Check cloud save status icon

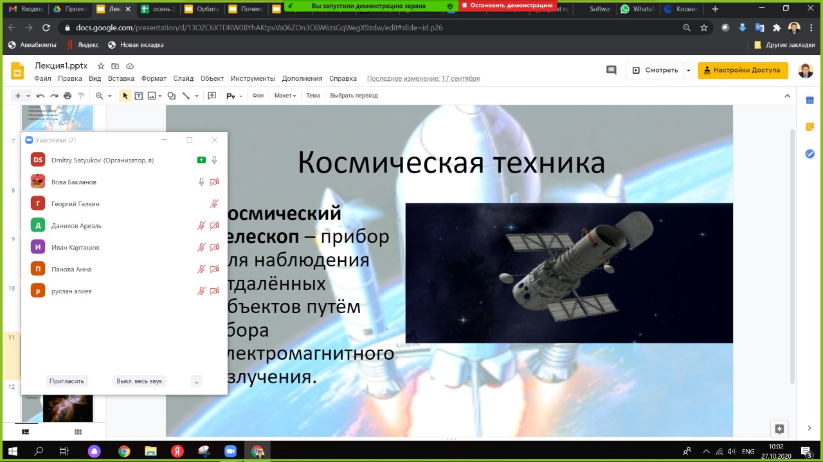pos(130,66)
